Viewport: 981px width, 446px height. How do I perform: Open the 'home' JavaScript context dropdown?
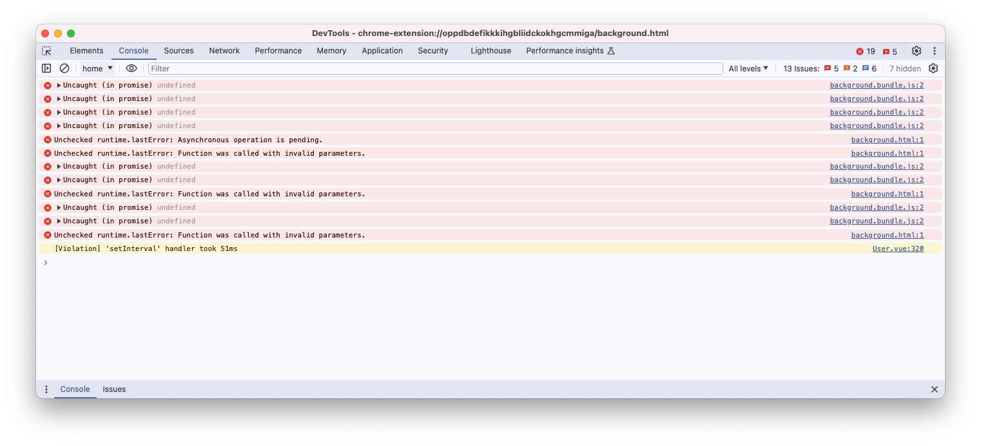pyautogui.click(x=97, y=68)
